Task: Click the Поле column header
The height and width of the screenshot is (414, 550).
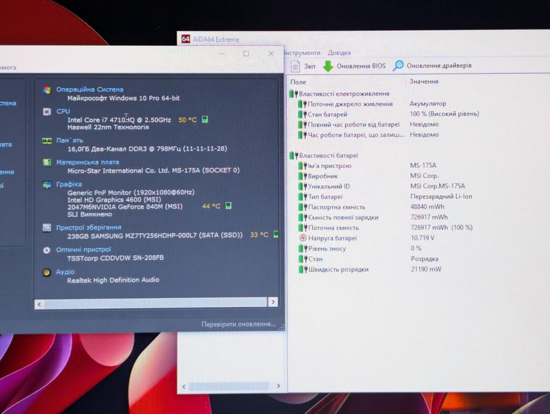Action: 298,82
